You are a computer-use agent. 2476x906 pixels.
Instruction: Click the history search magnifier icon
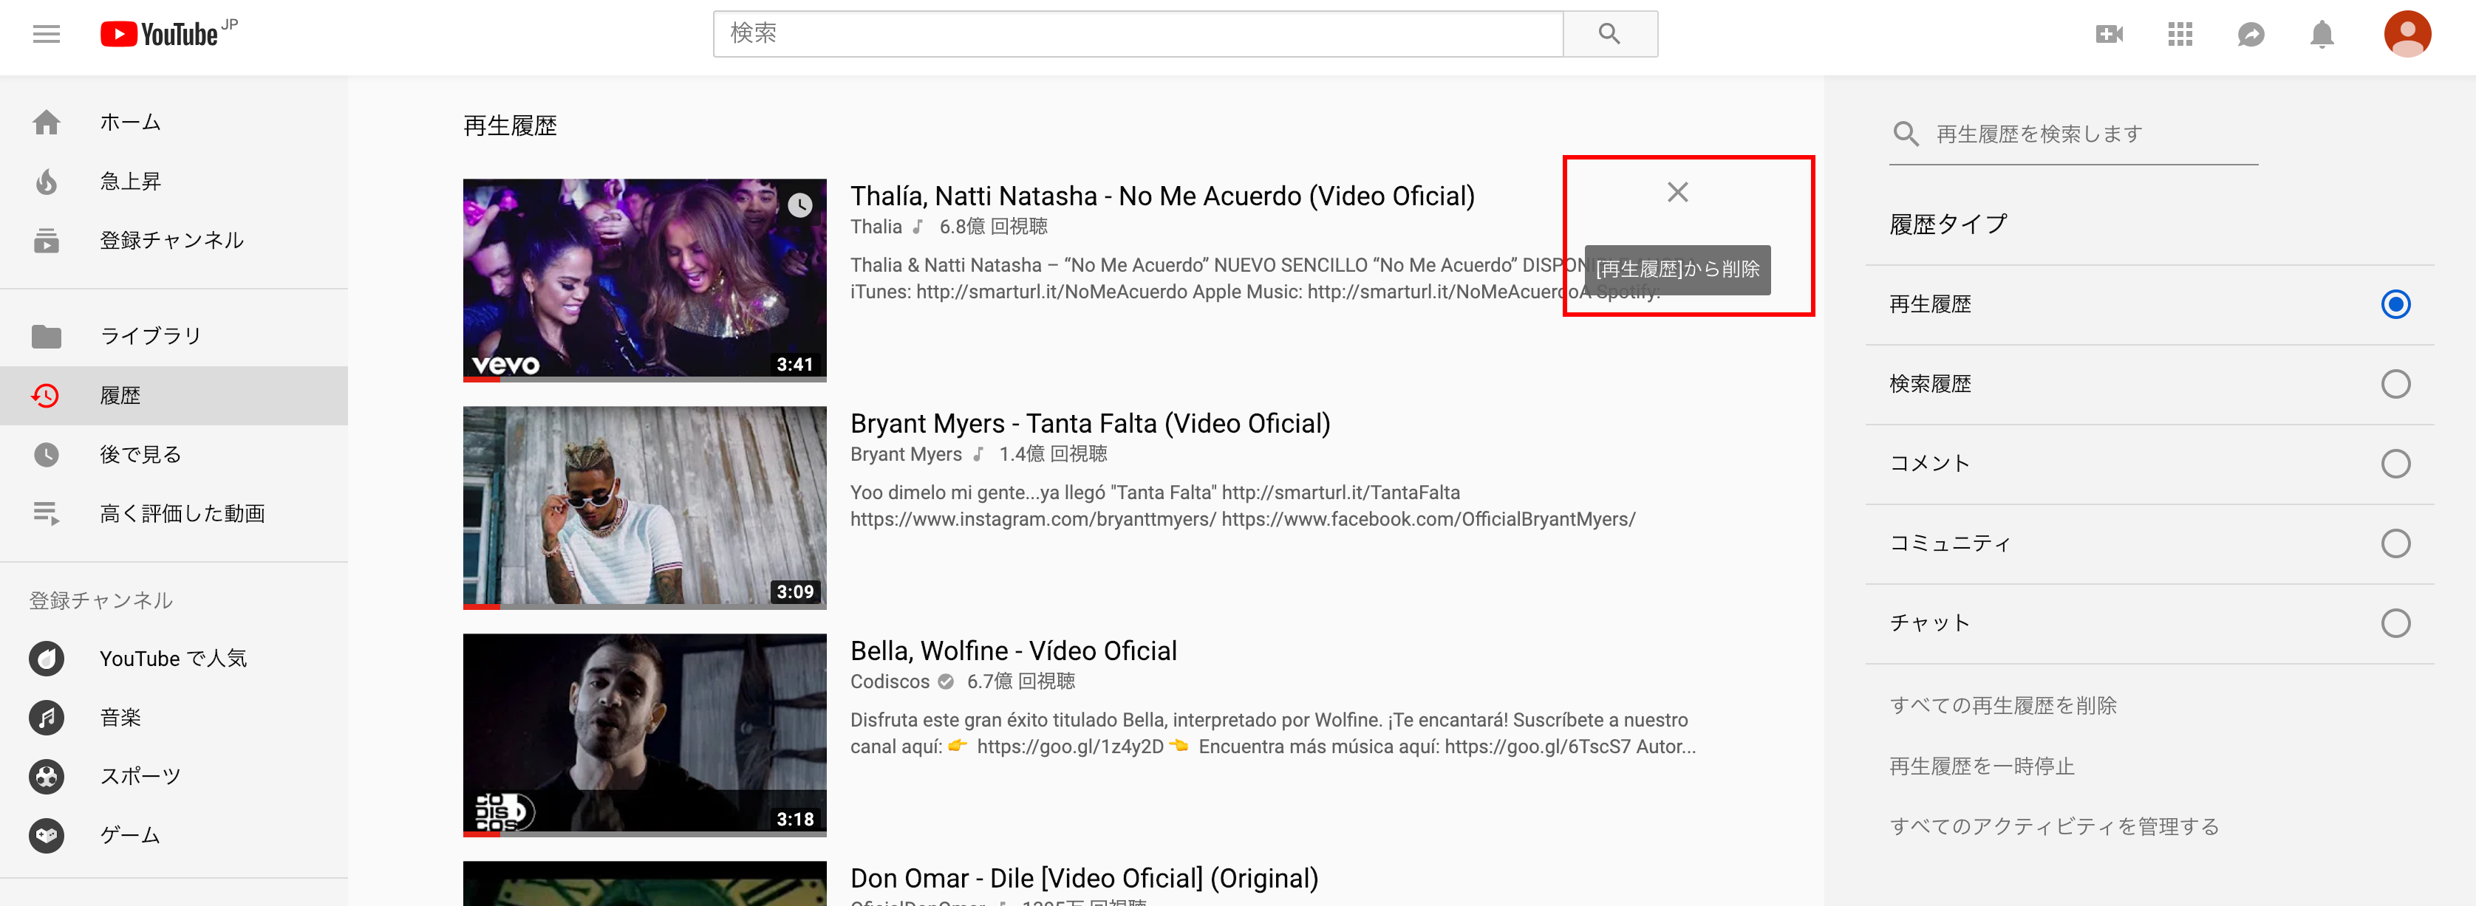click(x=1905, y=134)
